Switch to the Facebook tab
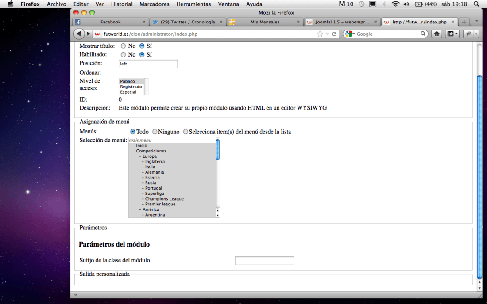The height and width of the screenshot is (304, 487). tap(111, 22)
